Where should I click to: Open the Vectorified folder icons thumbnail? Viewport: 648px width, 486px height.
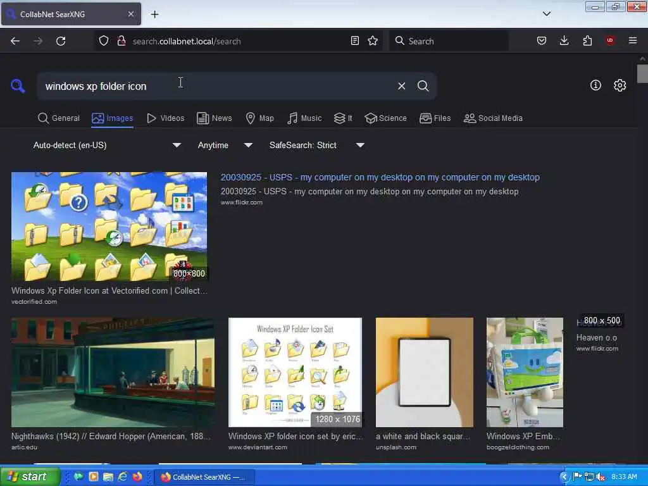pyautogui.click(x=109, y=227)
